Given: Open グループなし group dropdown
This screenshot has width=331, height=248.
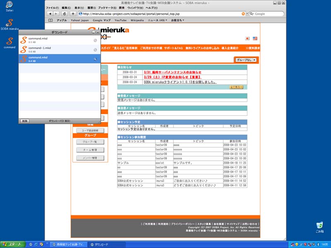Looking at the screenshot, I should [x=246, y=60].
